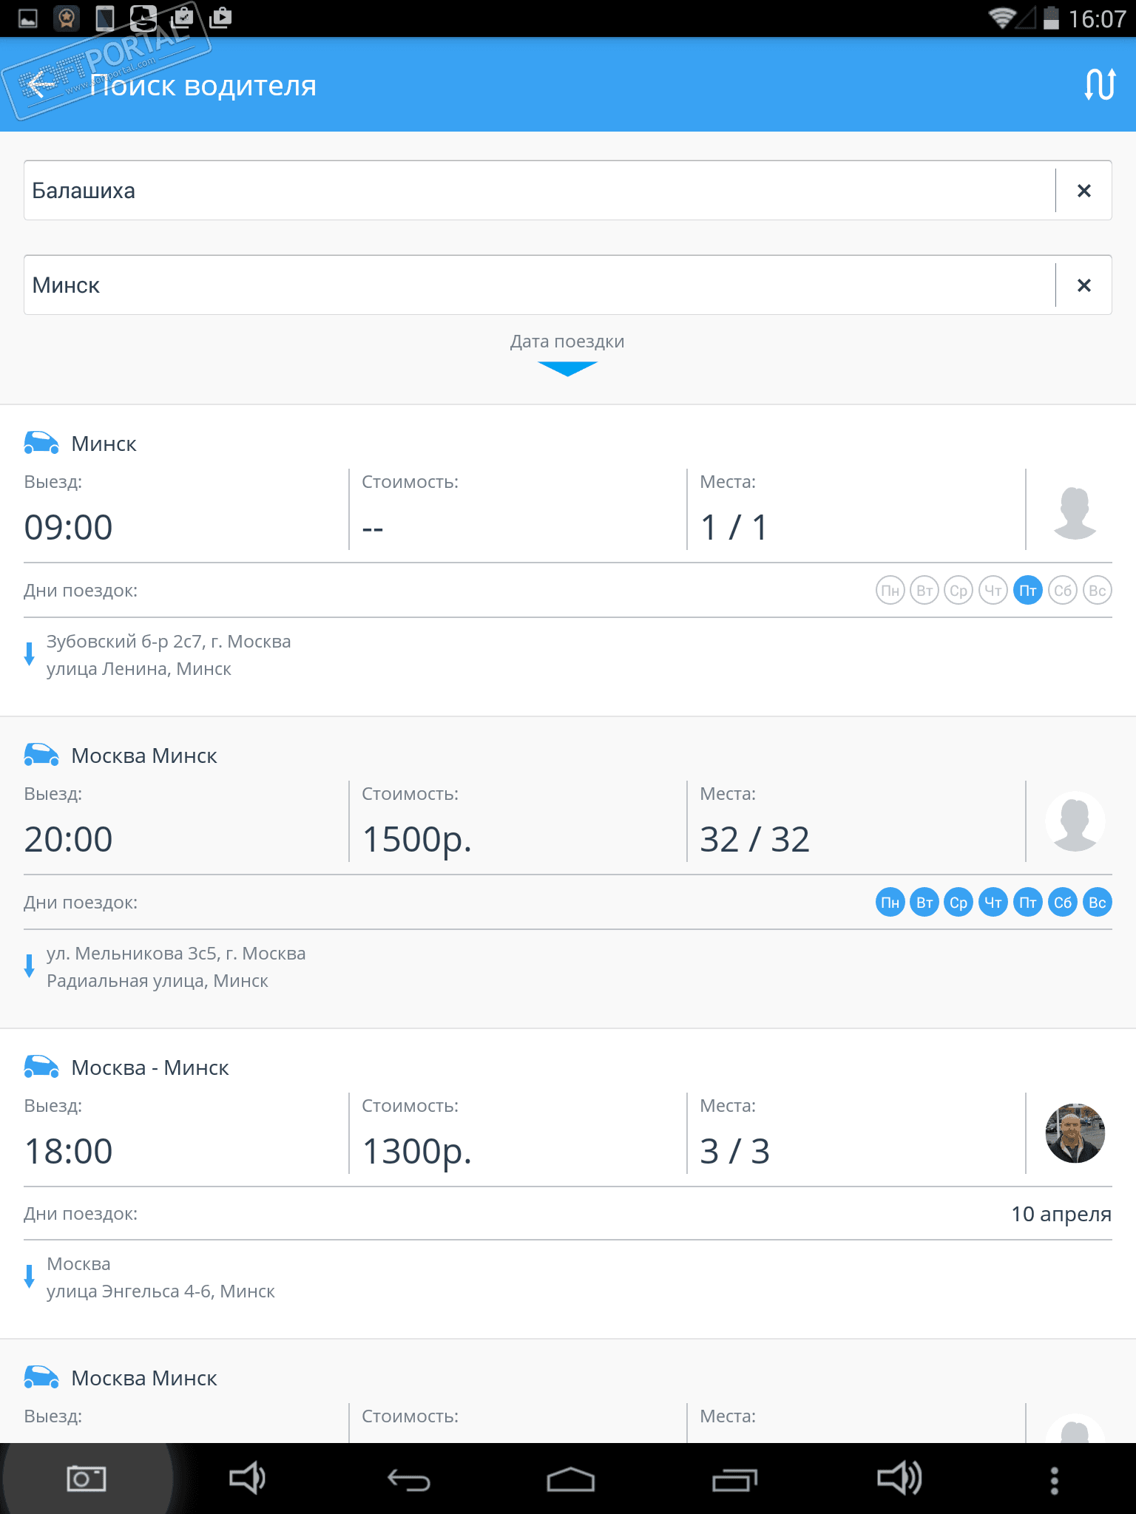Tap the 10 апреля trip date

point(1061,1214)
